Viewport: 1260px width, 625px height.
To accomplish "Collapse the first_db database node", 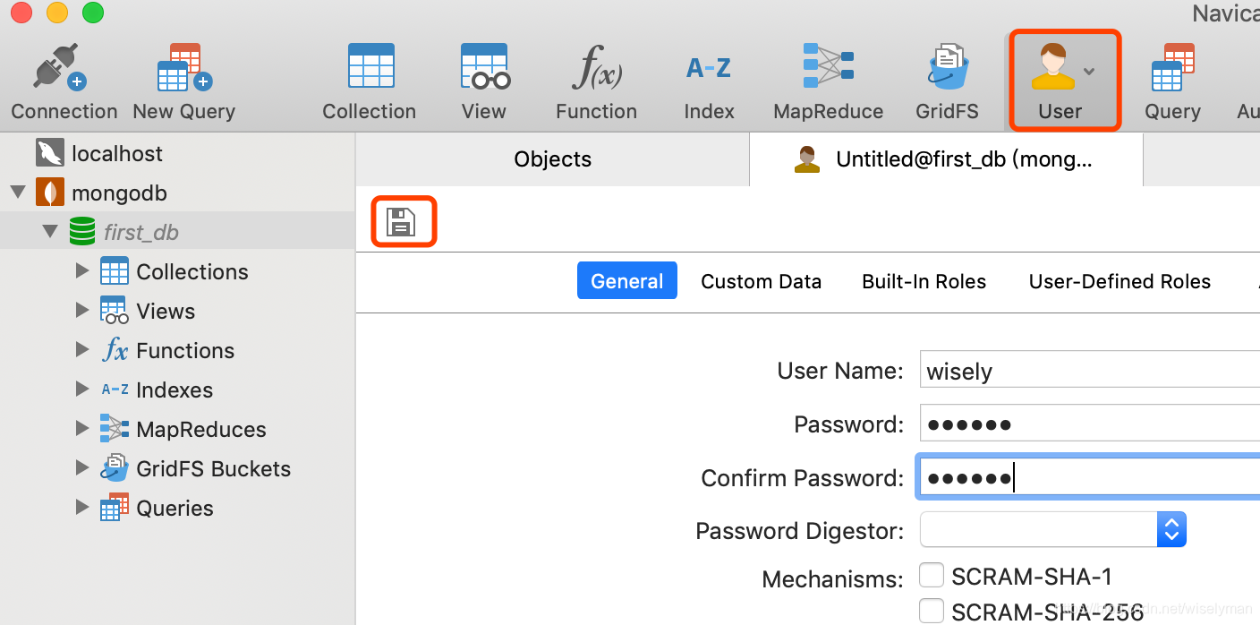I will click(x=50, y=232).
